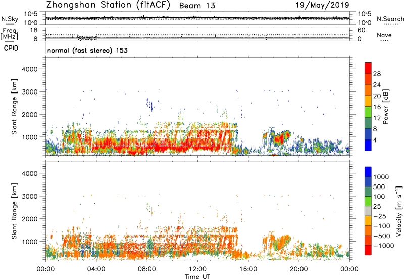
Task: Select the '-1000' tick on velocity colorbar
Action: tap(384, 246)
